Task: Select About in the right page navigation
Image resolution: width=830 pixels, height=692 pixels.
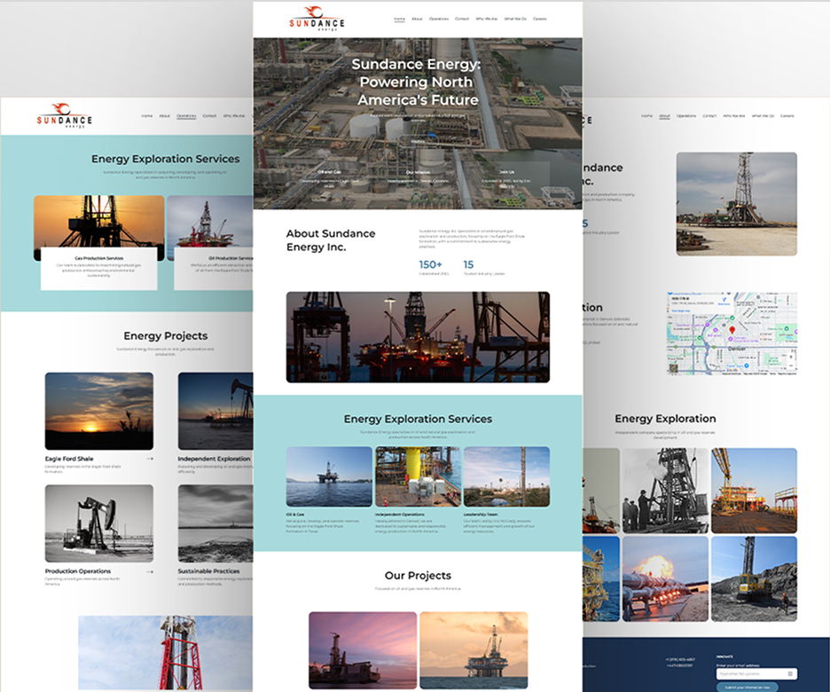Action: pos(664,115)
